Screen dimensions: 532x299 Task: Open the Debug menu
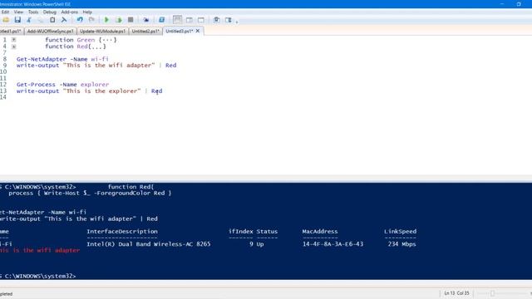click(50, 12)
